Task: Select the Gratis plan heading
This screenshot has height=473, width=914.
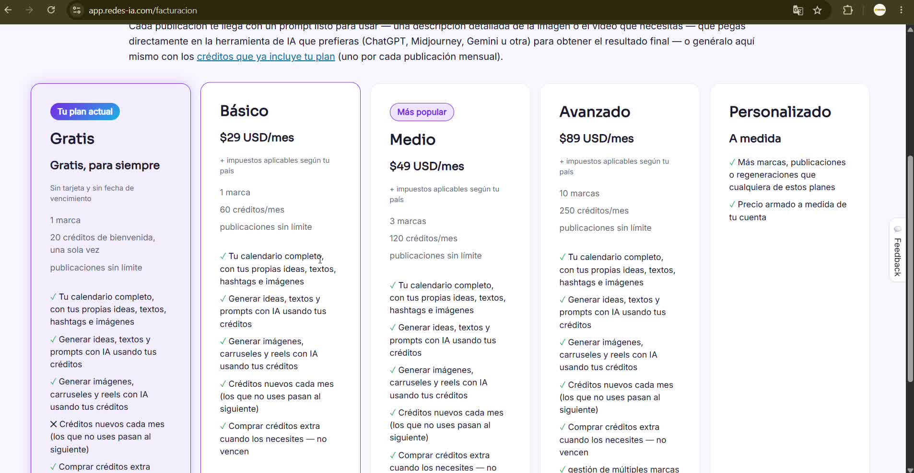Action: click(x=72, y=138)
